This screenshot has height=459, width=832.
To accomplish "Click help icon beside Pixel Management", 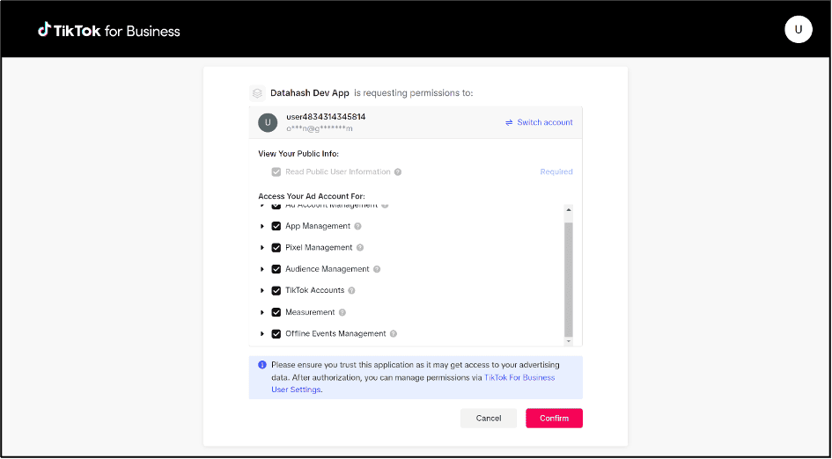I will pyautogui.click(x=360, y=248).
